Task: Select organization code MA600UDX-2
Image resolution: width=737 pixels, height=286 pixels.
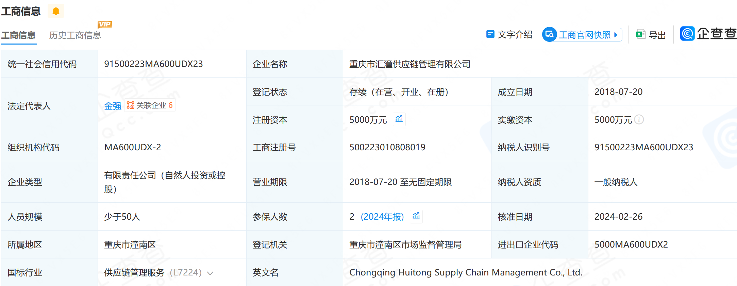Action: [133, 147]
